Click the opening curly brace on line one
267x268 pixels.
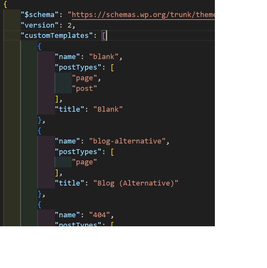(5, 4)
